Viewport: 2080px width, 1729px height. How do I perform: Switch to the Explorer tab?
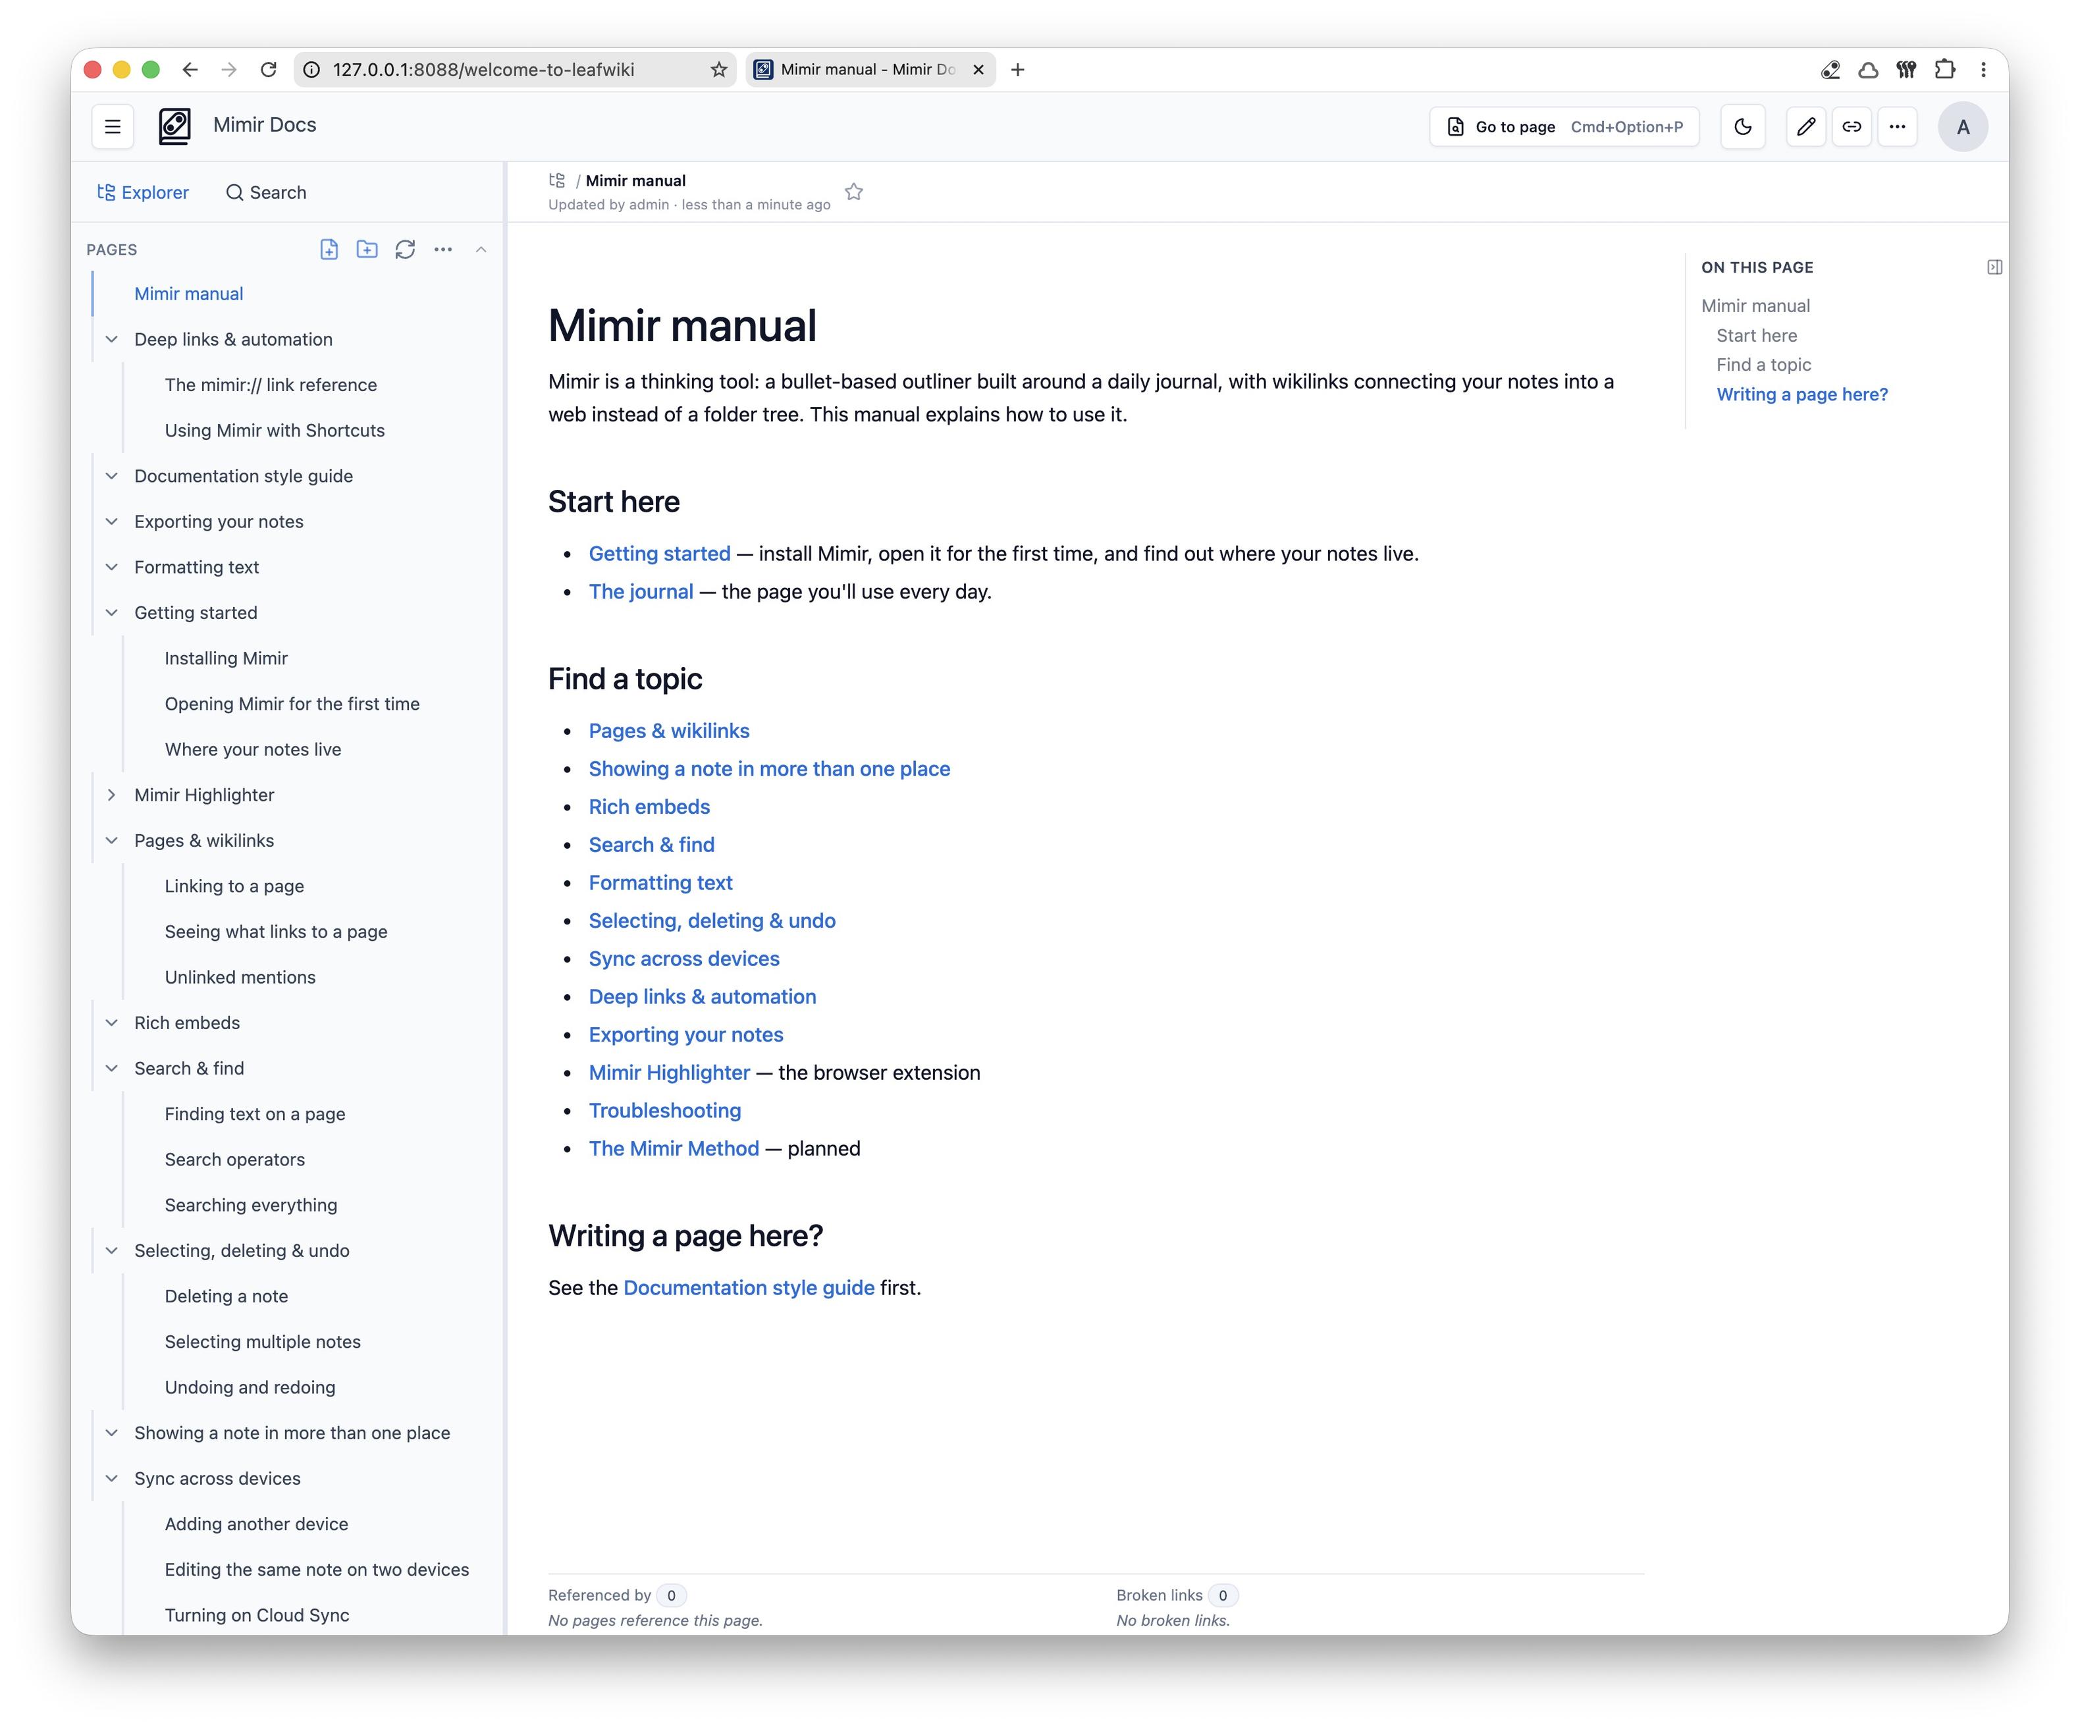tap(143, 192)
